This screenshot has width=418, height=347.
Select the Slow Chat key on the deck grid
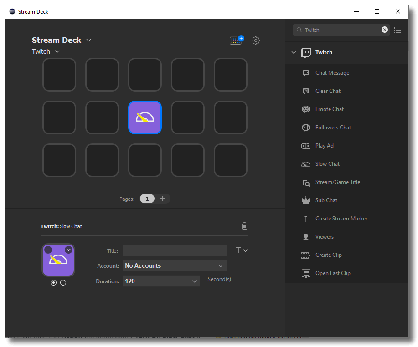tap(145, 117)
